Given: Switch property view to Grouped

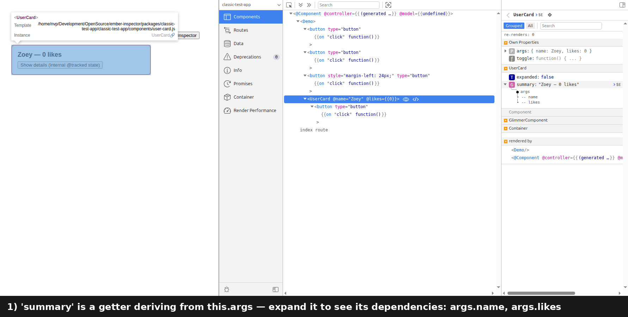Looking at the screenshot, I should coord(514,26).
